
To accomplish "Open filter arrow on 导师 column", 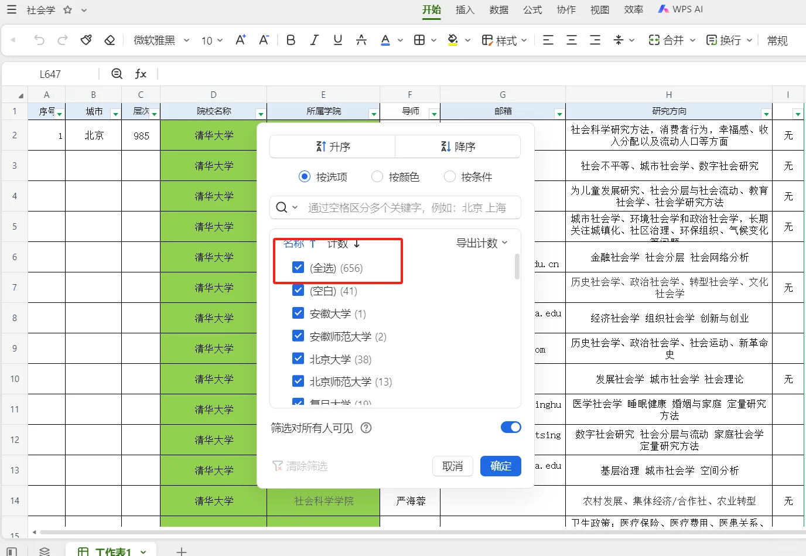I will pos(434,114).
